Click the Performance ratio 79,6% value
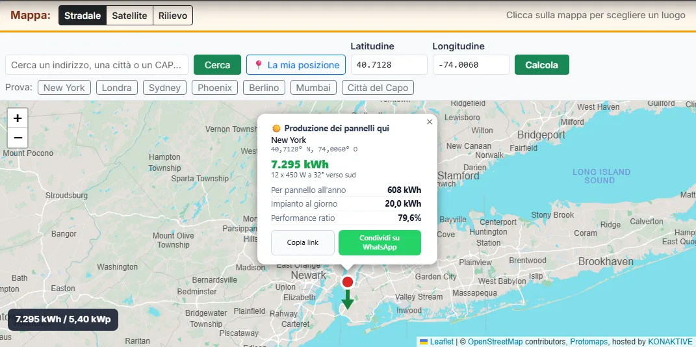Image resolution: width=696 pixels, height=347 pixels. pyautogui.click(x=409, y=218)
